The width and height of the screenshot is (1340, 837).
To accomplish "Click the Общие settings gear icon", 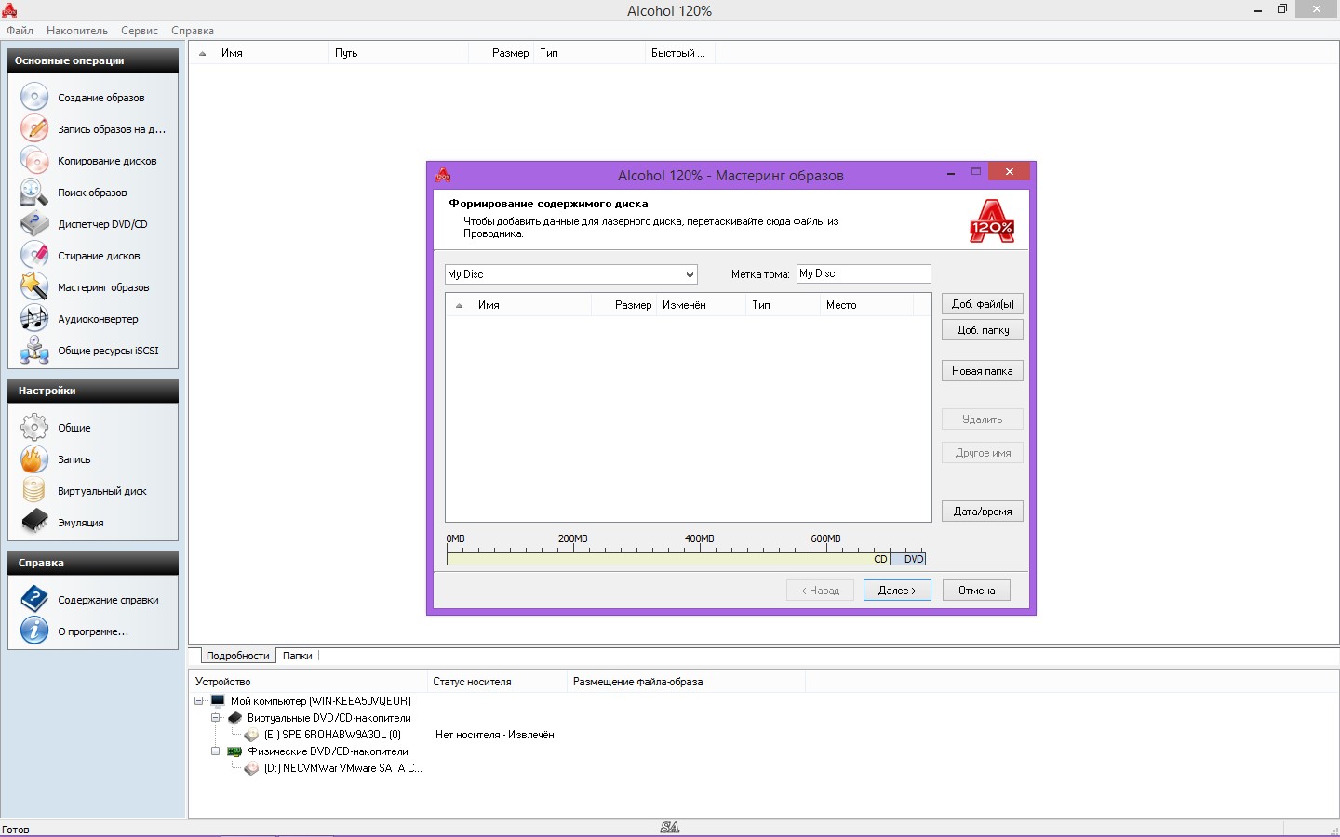I will (x=34, y=427).
